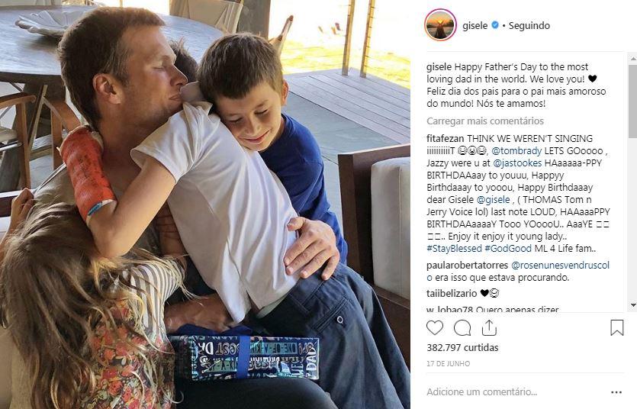
Task: Like the post with the heart icon
Action: click(434, 328)
